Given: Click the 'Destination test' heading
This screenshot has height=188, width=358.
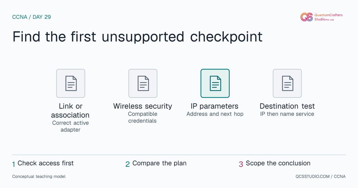Looking at the screenshot, I should [x=287, y=106].
